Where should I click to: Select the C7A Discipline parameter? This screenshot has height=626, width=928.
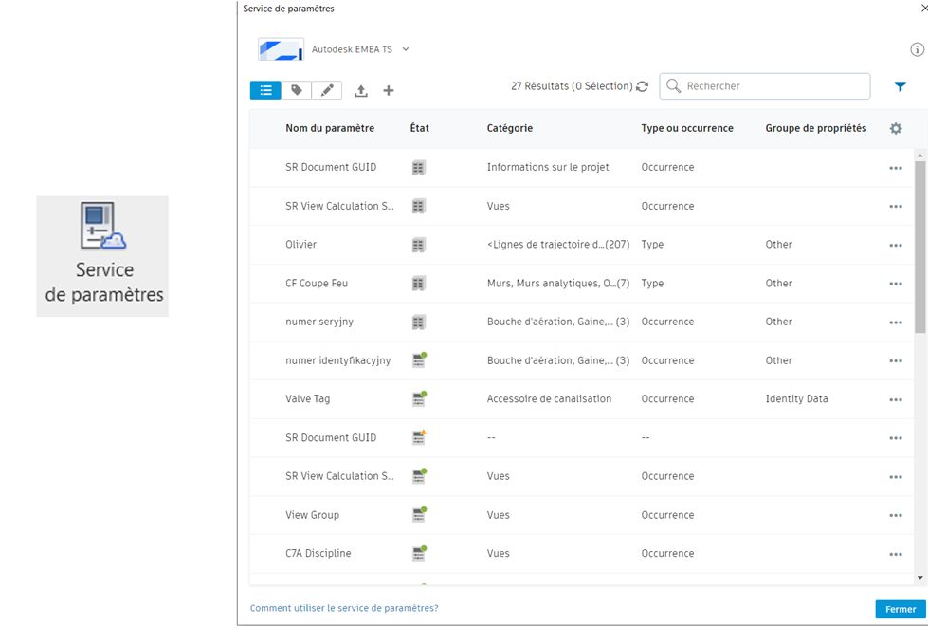(x=318, y=553)
